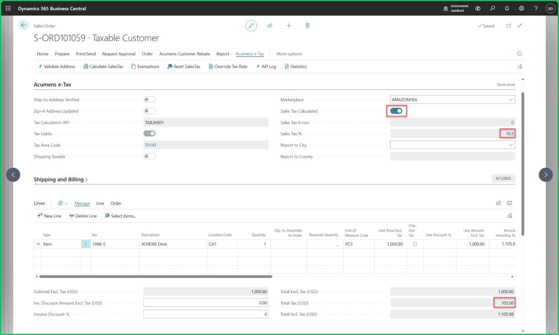This screenshot has height=335, width=559.
Task: Open settings gear icon
Action: coord(522,8)
